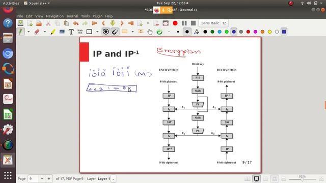Toggle fullscreen mode icon
This screenshot has height=183, width=326.
pyautogui.click(x=166, y=23)
